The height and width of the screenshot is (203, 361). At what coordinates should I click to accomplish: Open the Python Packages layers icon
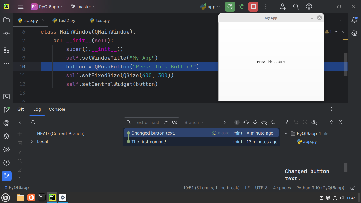(7, 136)
